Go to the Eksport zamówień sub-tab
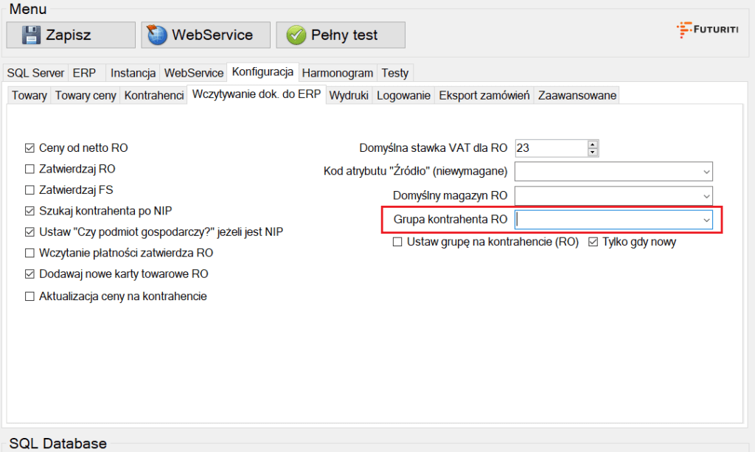This screenshot has width=755, height=452. 484,96
